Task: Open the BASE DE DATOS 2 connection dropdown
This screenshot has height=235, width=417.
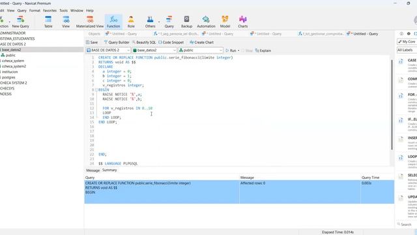Action: [108, 50]
